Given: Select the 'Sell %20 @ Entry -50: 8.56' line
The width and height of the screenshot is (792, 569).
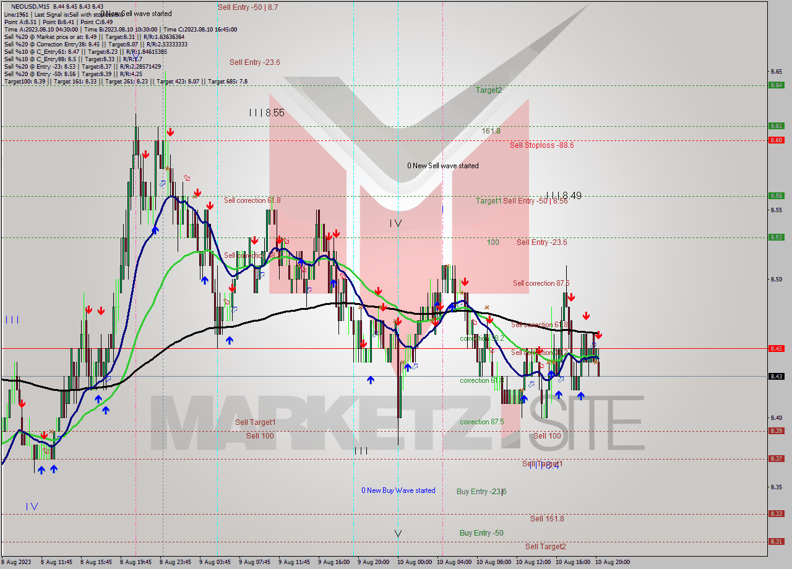Looking at the screenshot, I should click(73, 74).
